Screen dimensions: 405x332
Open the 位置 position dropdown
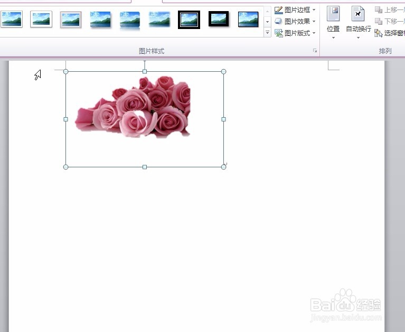(x=333, y=23)
